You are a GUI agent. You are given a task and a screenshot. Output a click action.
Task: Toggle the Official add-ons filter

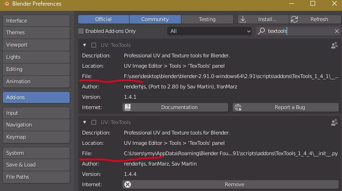click(104, 19)
